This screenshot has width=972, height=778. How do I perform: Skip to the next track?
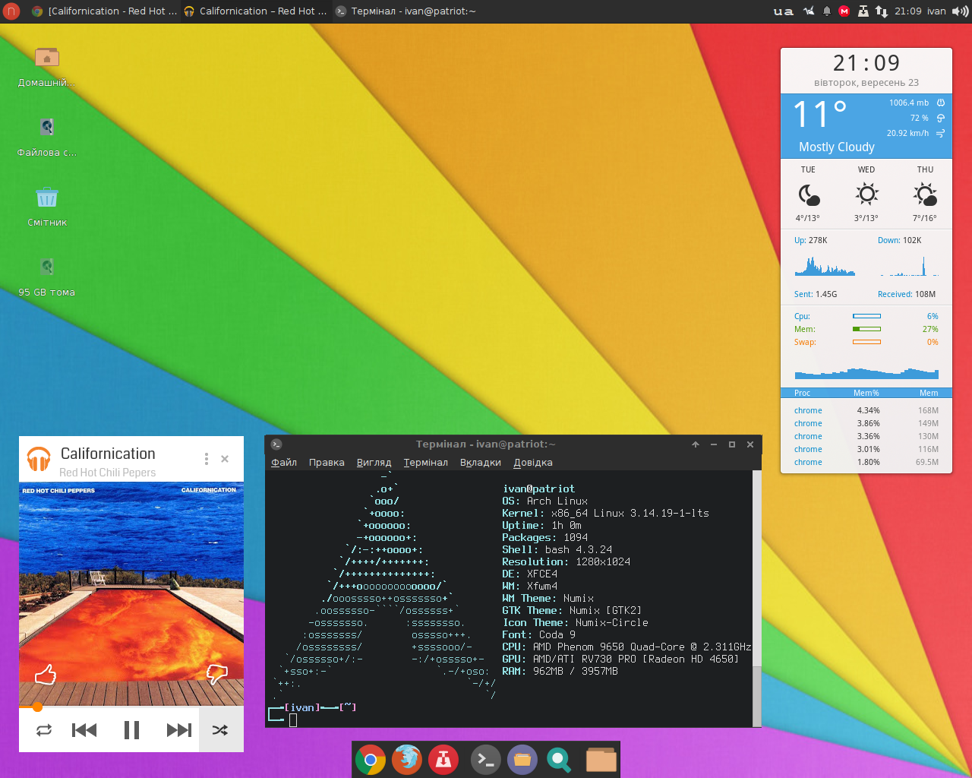click(x=179, y=730)
